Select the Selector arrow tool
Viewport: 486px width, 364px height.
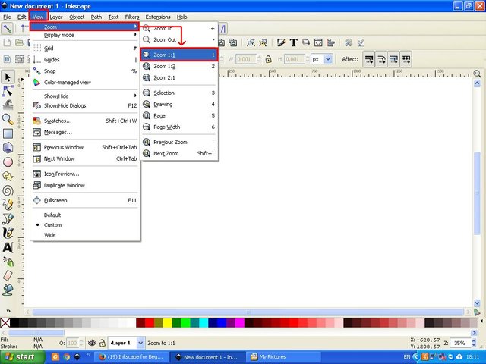coord(8,77)
